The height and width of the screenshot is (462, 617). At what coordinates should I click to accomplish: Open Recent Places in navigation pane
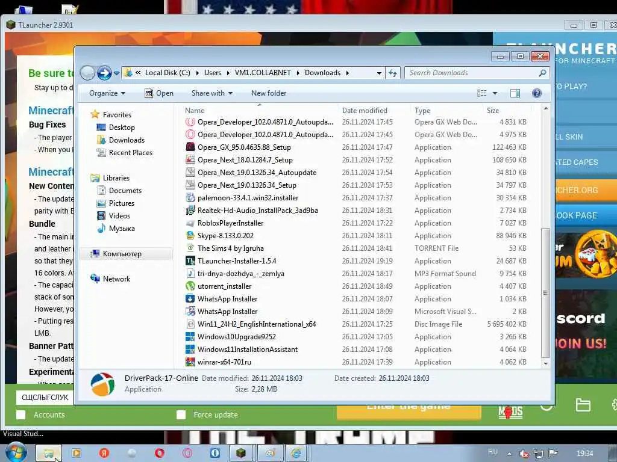(130, 152)
